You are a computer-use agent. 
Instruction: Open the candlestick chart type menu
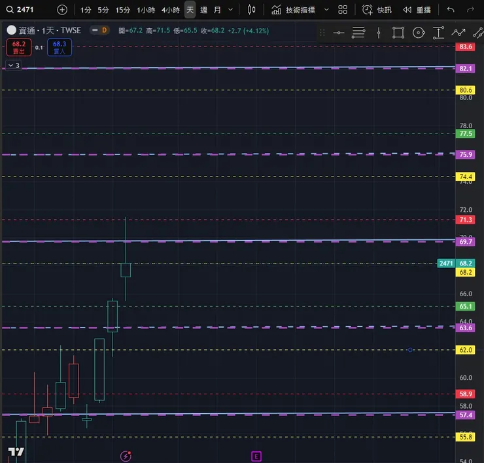click(251, 10)
